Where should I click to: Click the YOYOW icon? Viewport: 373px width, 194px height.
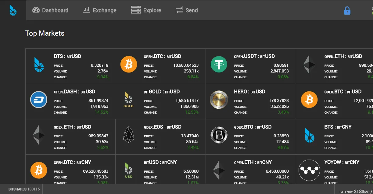pyautogui.click(x=309, y=170)
